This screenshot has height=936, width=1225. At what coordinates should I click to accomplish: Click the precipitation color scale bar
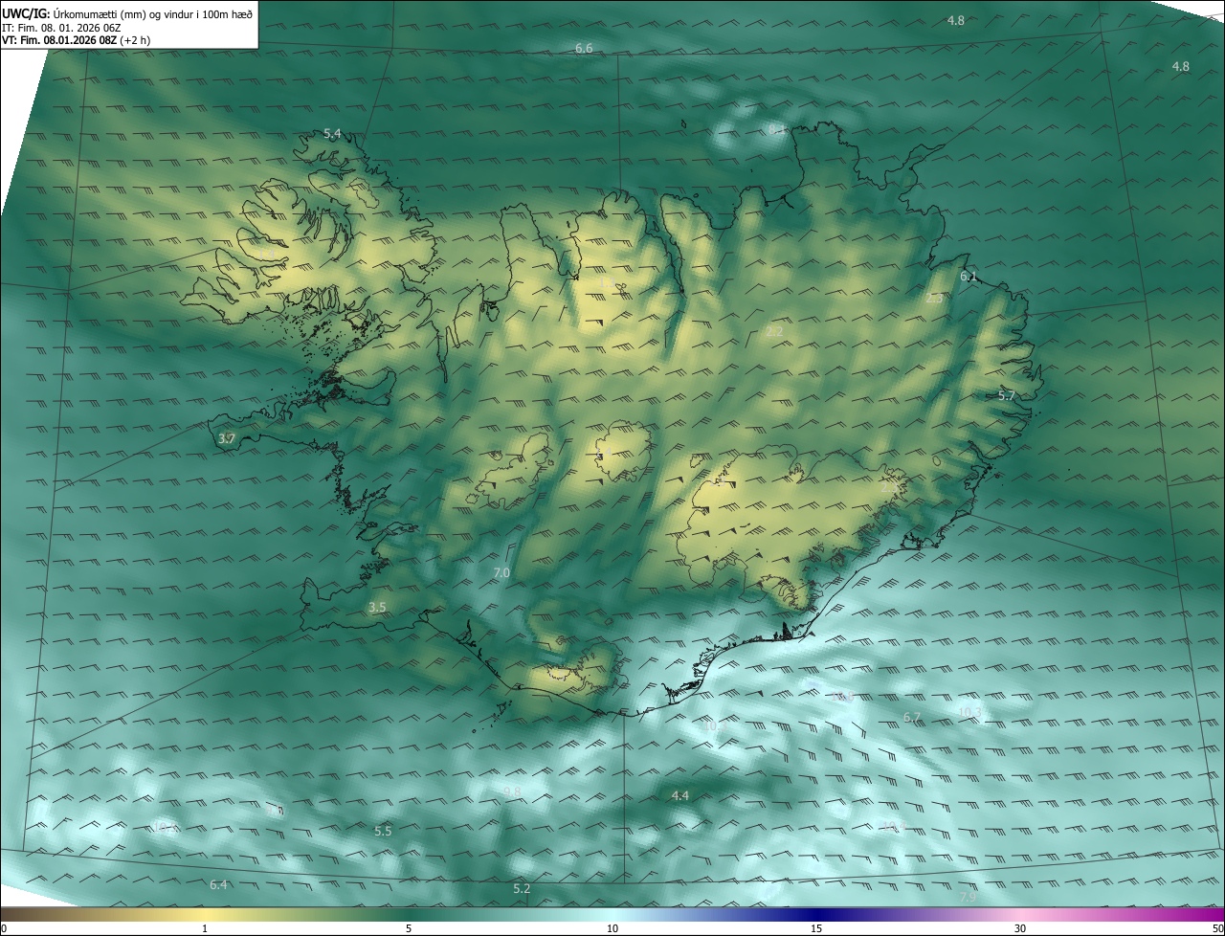pos(612,914)
